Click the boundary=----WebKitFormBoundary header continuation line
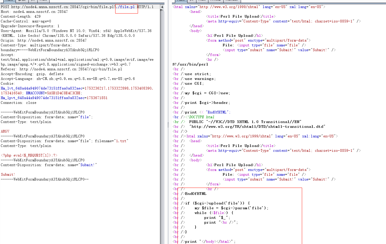Viewport: 386px width, 244px height. [x=50, y=50]
